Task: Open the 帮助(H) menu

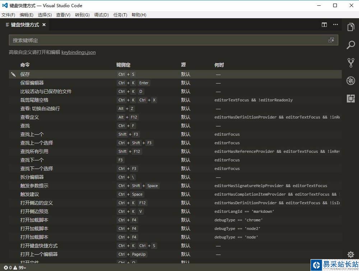Action: coord(139,15)
